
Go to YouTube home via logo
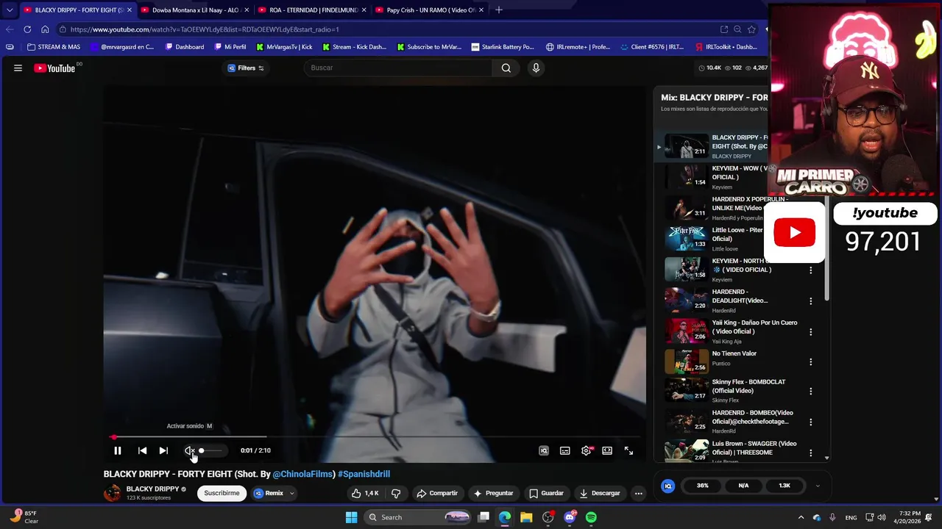55,68
